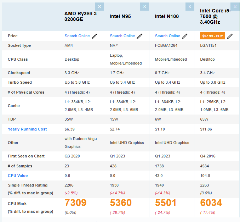Open the Yearly Running Cost link

click(27, 129)
